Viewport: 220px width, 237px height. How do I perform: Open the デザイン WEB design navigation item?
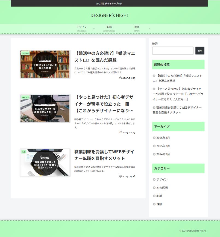(82, 29)
